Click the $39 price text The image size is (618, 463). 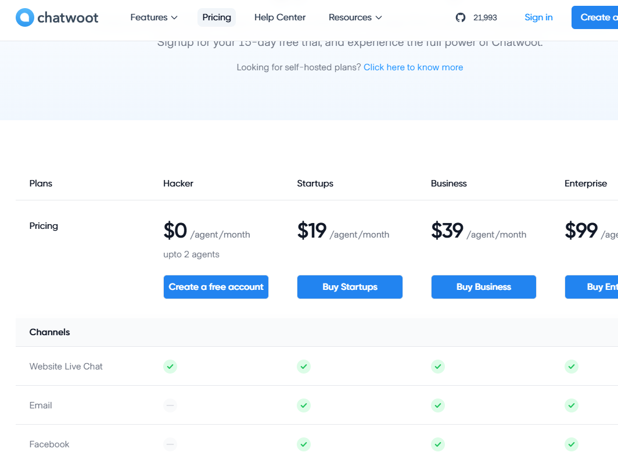point(447,231)
